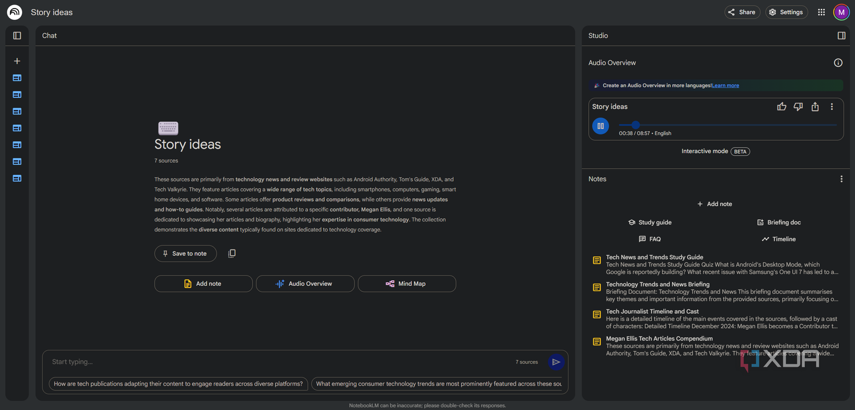Click the NotebookLM logo icon

[15, 12]
